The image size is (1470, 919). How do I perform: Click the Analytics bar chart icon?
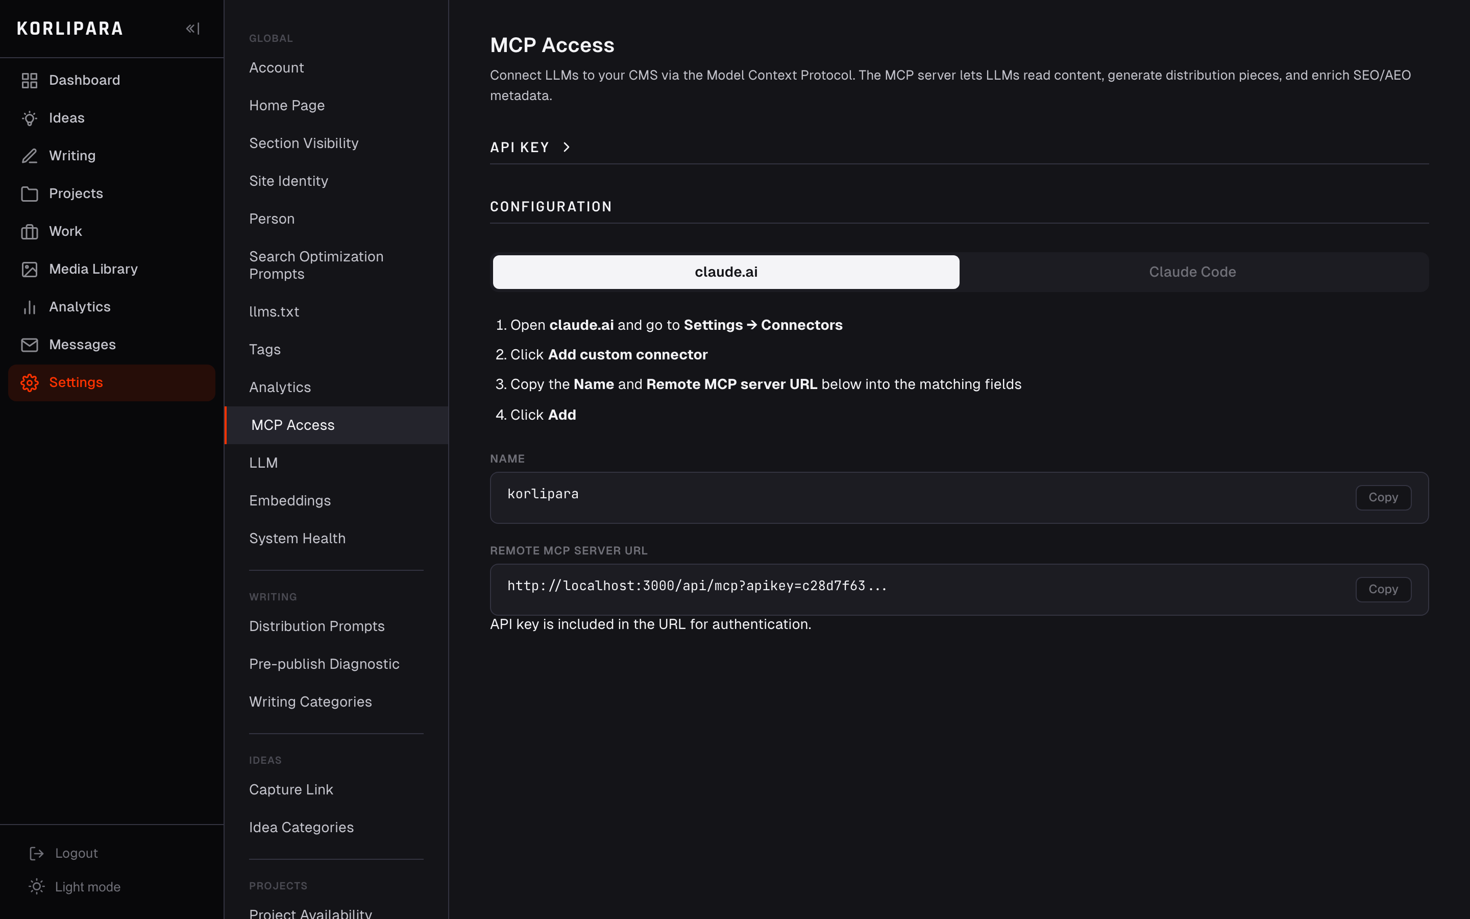point(29,307)
